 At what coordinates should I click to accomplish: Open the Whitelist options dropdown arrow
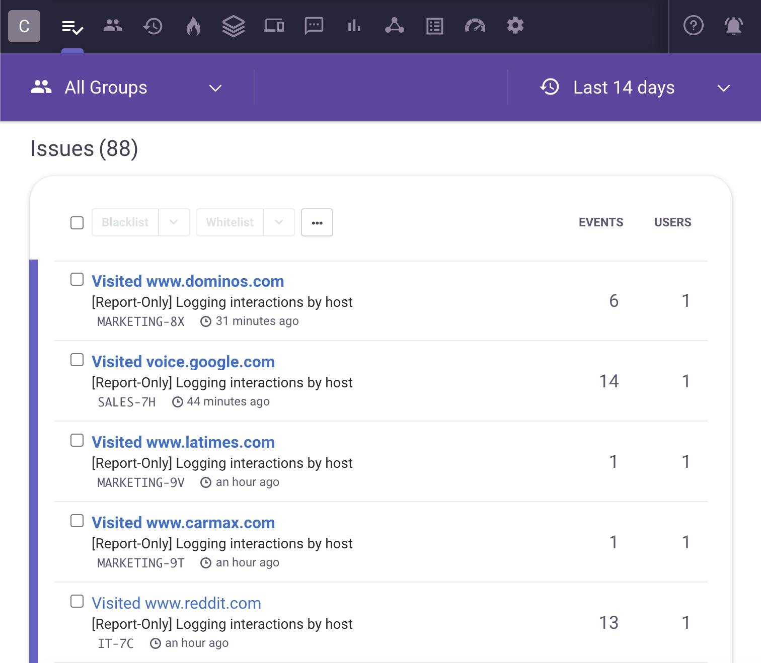(279, 222)
